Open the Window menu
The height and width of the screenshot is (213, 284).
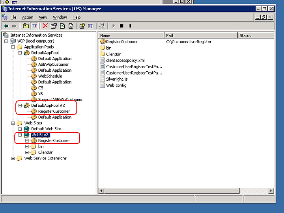60,17
